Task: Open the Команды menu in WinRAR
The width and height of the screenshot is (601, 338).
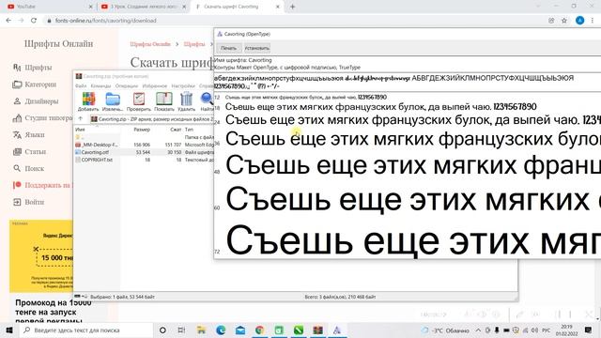Action: (100, 85)
